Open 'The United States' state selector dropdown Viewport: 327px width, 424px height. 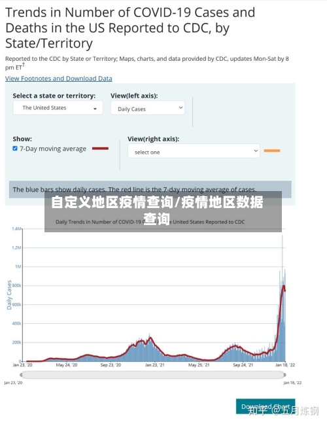(58, 107)
